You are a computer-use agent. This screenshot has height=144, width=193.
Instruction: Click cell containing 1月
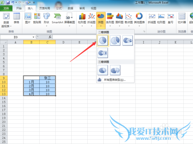[31, 82]
